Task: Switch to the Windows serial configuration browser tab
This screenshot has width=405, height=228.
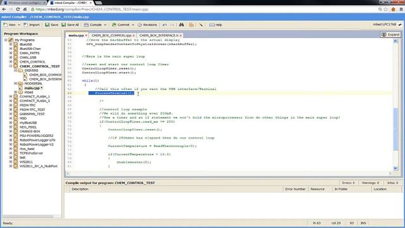Action: coord(25,3)
